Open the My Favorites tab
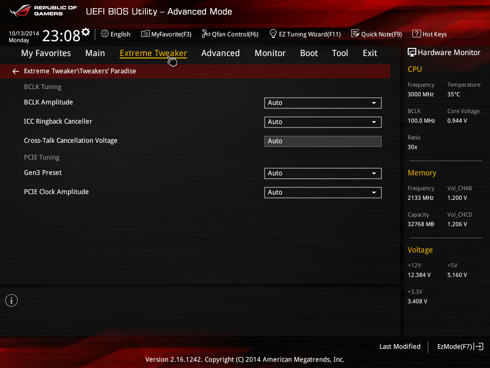The width and height of the screenshot is (490, 368). (x=46, y=53)
